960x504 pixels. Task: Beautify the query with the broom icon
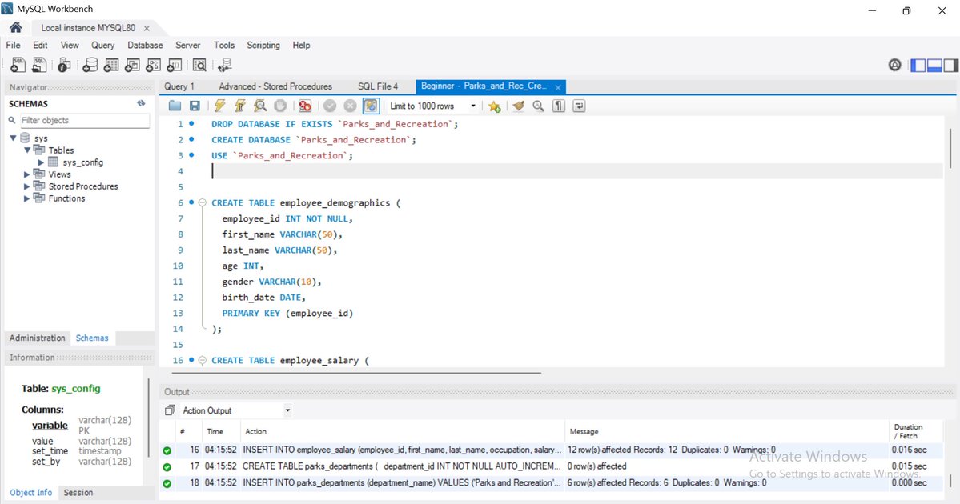519,106
